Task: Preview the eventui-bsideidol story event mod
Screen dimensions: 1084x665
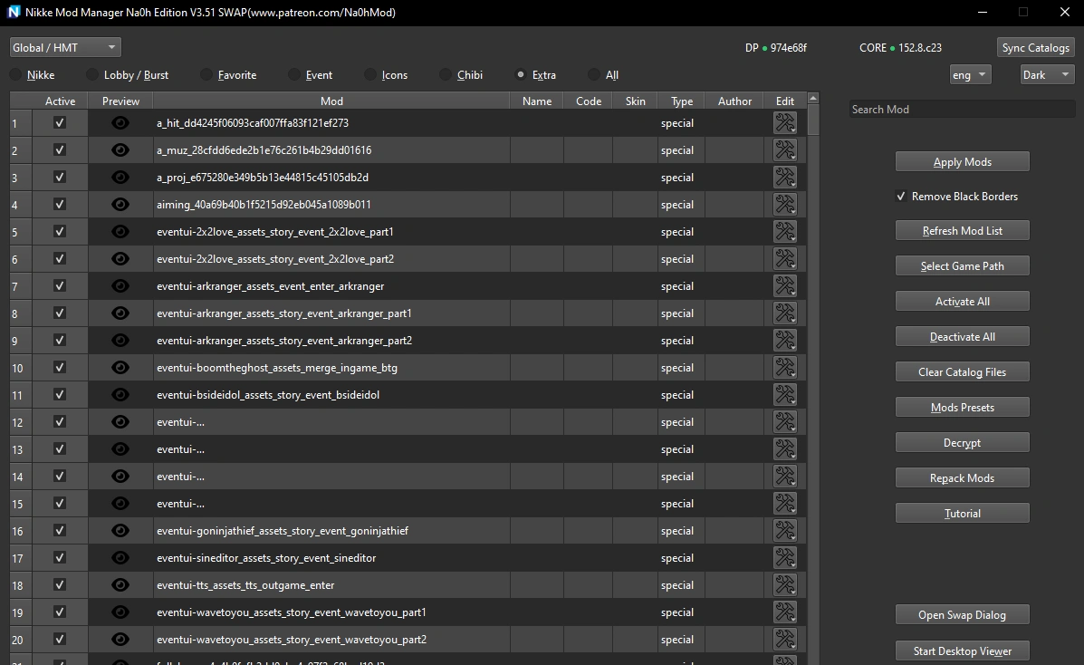Action: (120, 394)
